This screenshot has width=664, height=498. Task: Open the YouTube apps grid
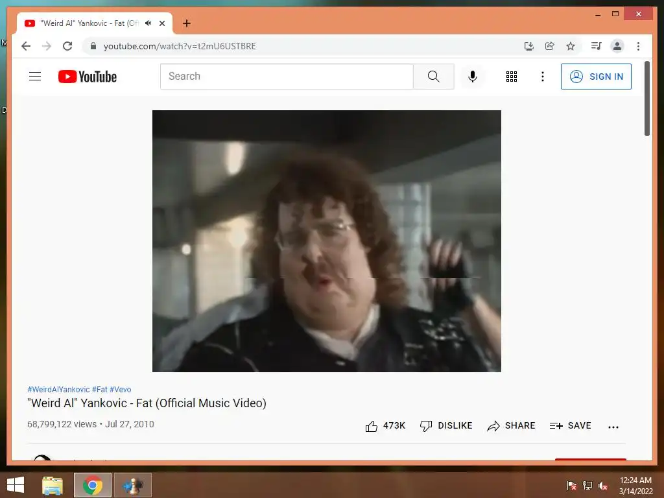(511, 77)
